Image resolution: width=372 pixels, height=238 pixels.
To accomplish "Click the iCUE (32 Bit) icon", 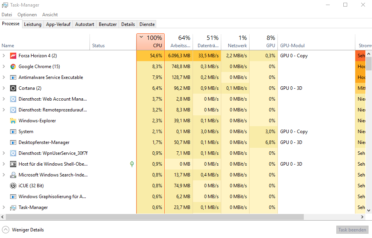I will (x=13, y=186).
